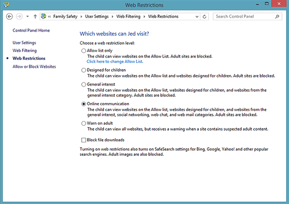The height and width of the screenshot is (204, 289).
Task: Click the Forward navigation arrow
Action: coord(20,16)
